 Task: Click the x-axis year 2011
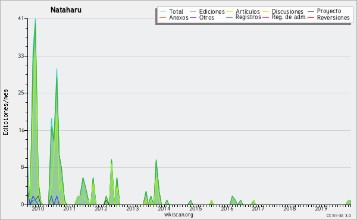pyautogui.click(x=69, y=209)
